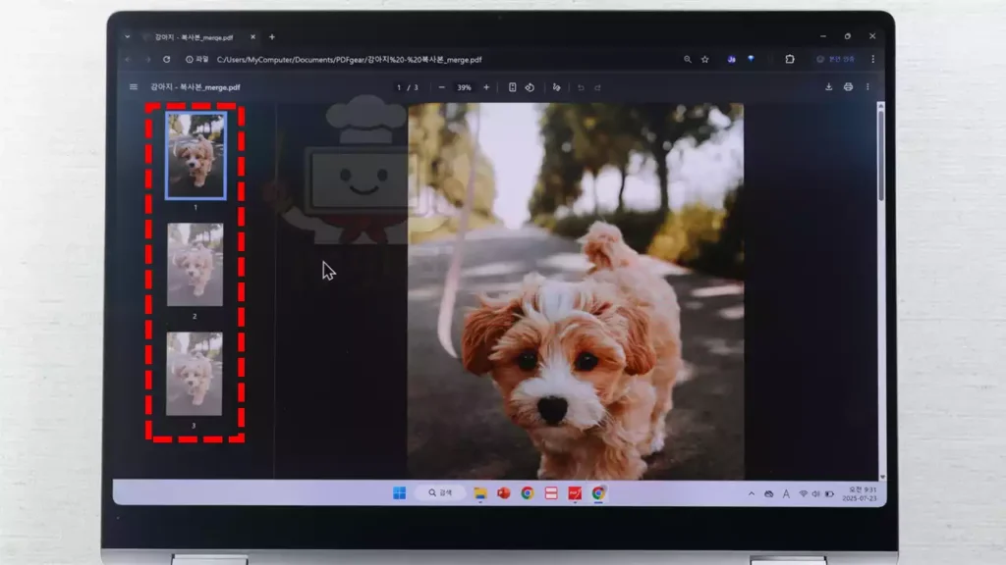Click the fit to page icon
The width and height of the screenshot is (1006, 565).
pyautogui.click(x=513, y=87)
